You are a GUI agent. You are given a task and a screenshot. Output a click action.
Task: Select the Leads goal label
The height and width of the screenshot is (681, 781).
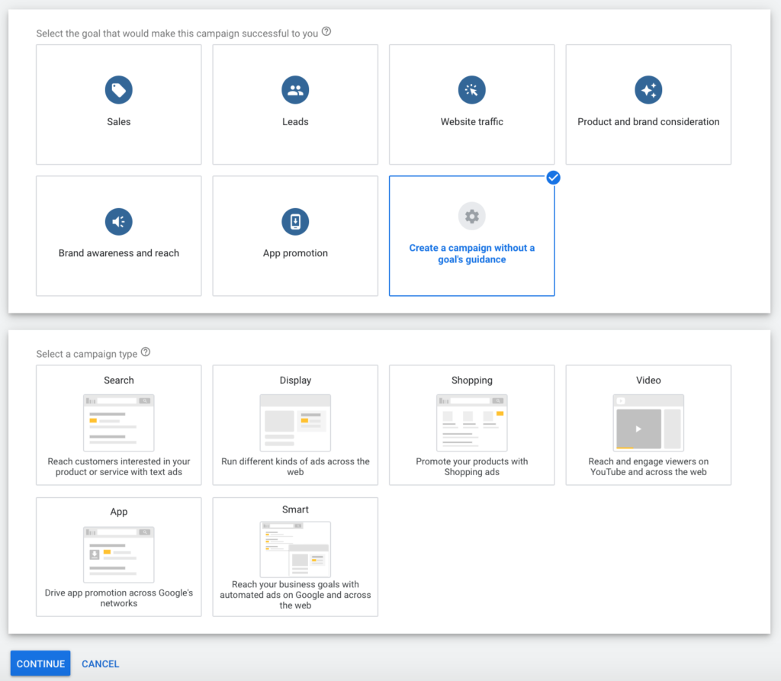click(295, 121)
